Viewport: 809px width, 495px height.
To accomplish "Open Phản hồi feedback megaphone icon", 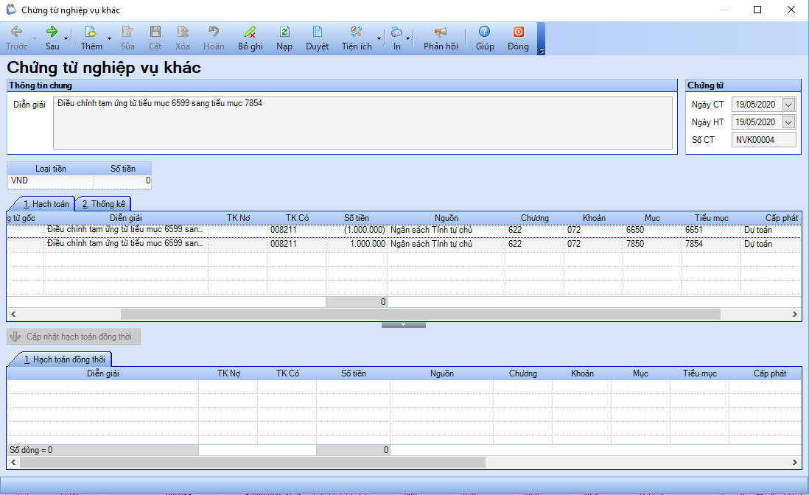I will (x=441, y=32).
